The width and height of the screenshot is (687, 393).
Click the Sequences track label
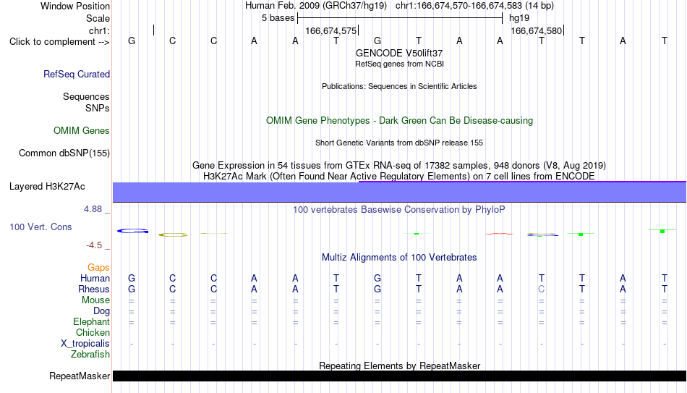coord(86,96)
